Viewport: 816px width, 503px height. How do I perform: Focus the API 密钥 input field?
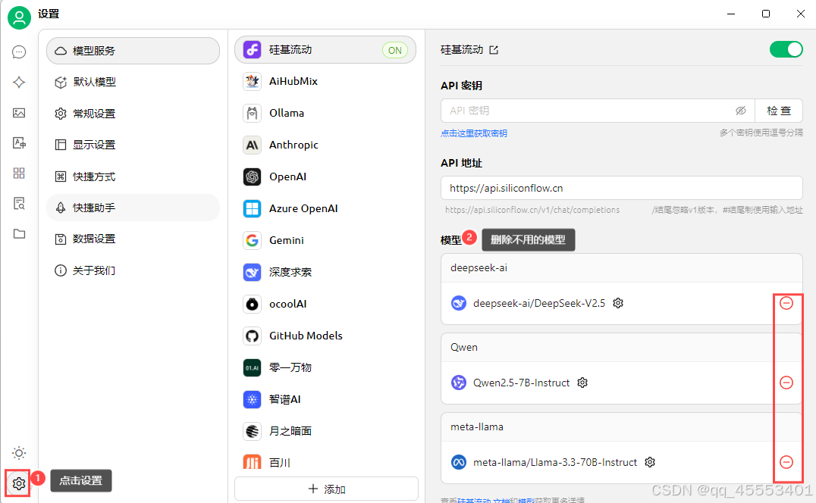(x=598, y=111)
